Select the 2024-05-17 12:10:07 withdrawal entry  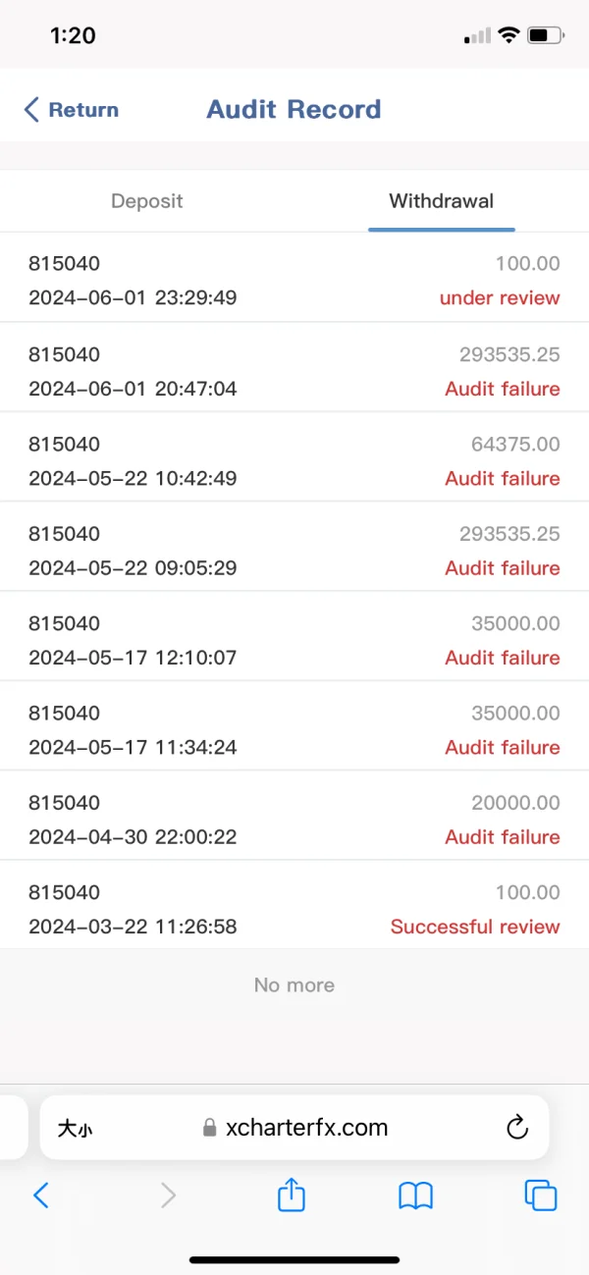coord(294,640)
